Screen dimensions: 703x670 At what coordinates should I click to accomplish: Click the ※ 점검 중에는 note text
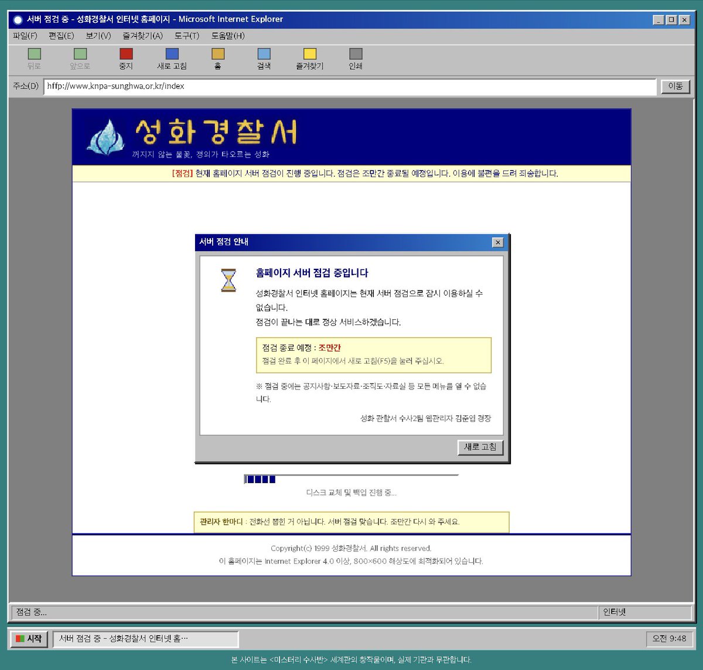click(x=371, y=392)
